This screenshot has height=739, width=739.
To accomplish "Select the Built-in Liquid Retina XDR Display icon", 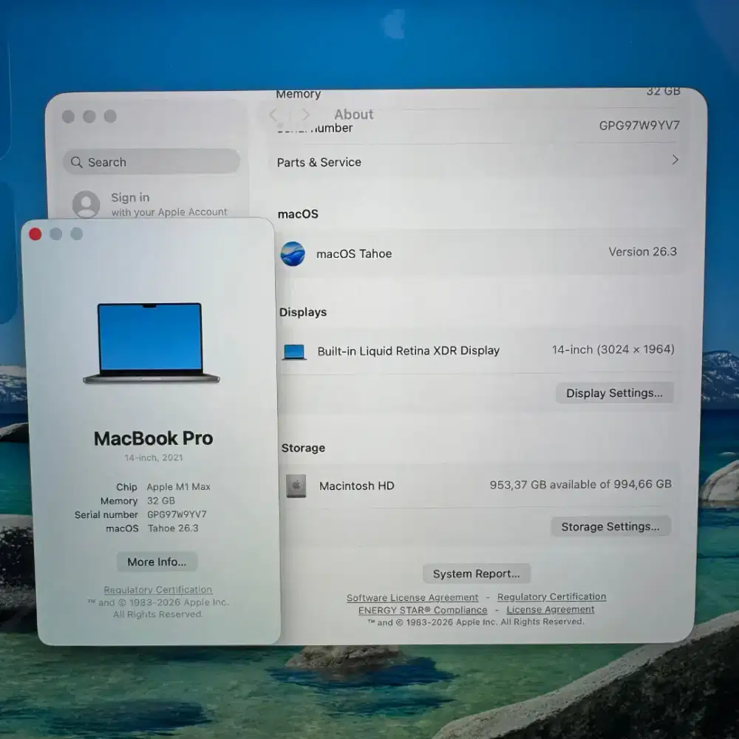I will tap(294, 350).
